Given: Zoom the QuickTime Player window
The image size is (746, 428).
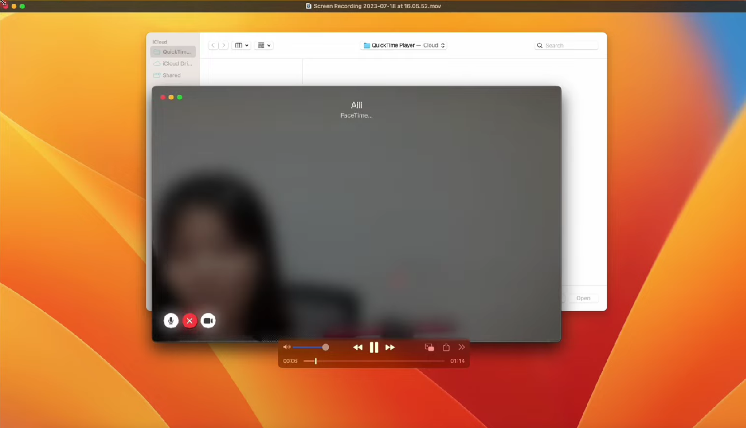Looking at the screenshot, I should point(22,6).
